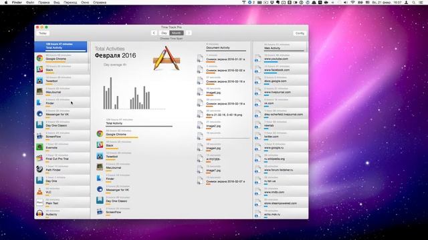
Task: Click Day One row in left sidebar
Action: [x=62, y=180]
